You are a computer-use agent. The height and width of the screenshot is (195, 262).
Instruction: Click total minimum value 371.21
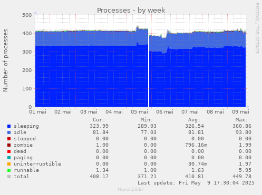click(x=147, y=177)
